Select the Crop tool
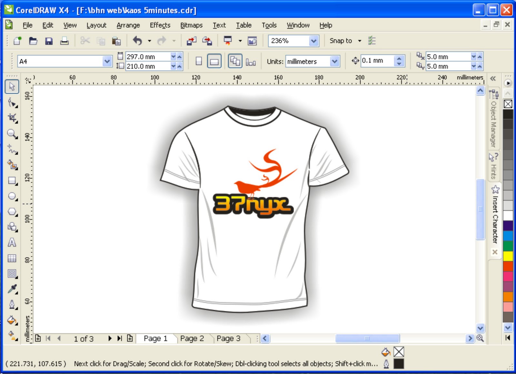 12,118
